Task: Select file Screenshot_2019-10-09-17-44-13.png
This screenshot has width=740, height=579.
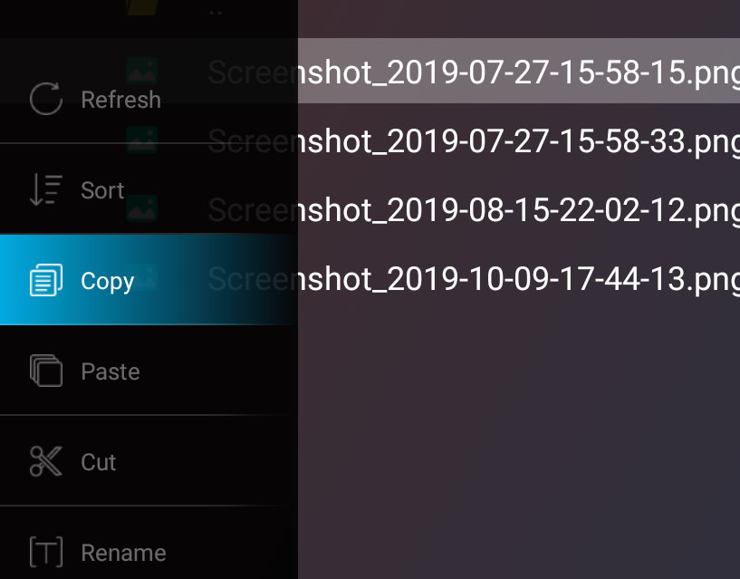Action: pyautogui.click(x=519, y=279)
